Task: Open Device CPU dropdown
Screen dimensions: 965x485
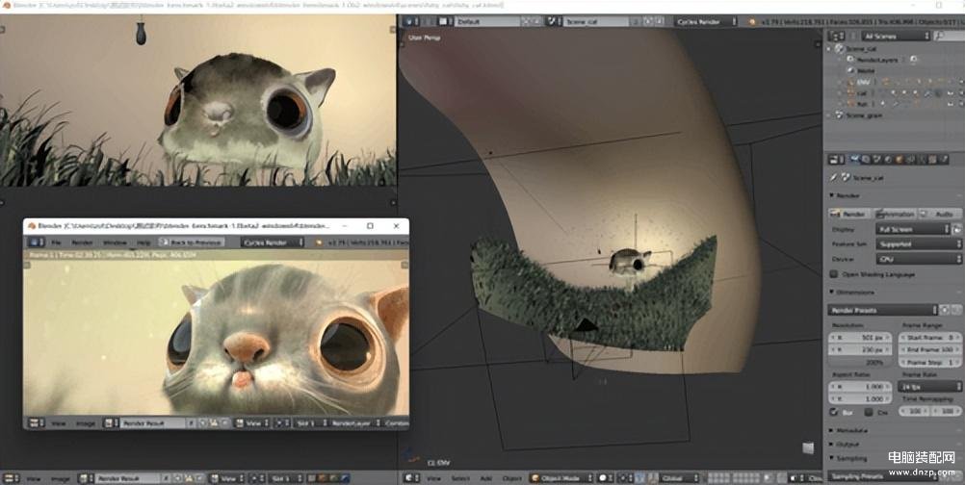Action: coord(919,260)
